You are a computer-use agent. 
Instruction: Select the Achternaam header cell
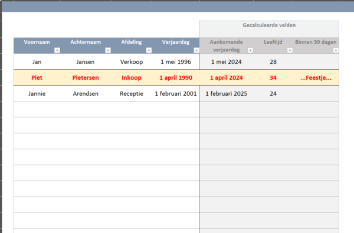coord(86,46)
